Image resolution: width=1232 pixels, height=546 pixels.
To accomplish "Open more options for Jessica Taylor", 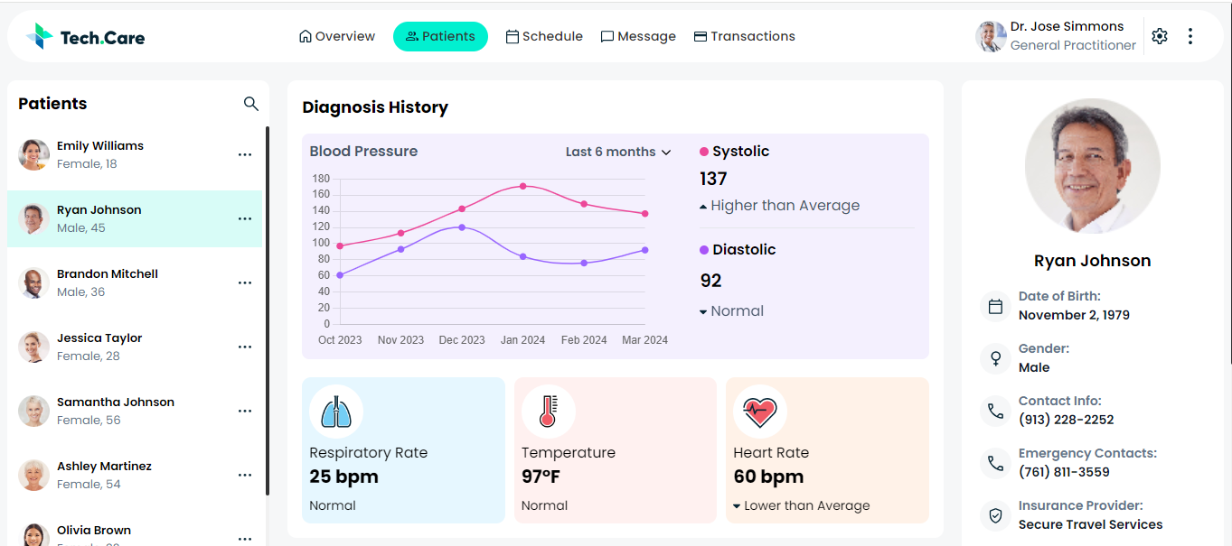I will pos(245,347).
